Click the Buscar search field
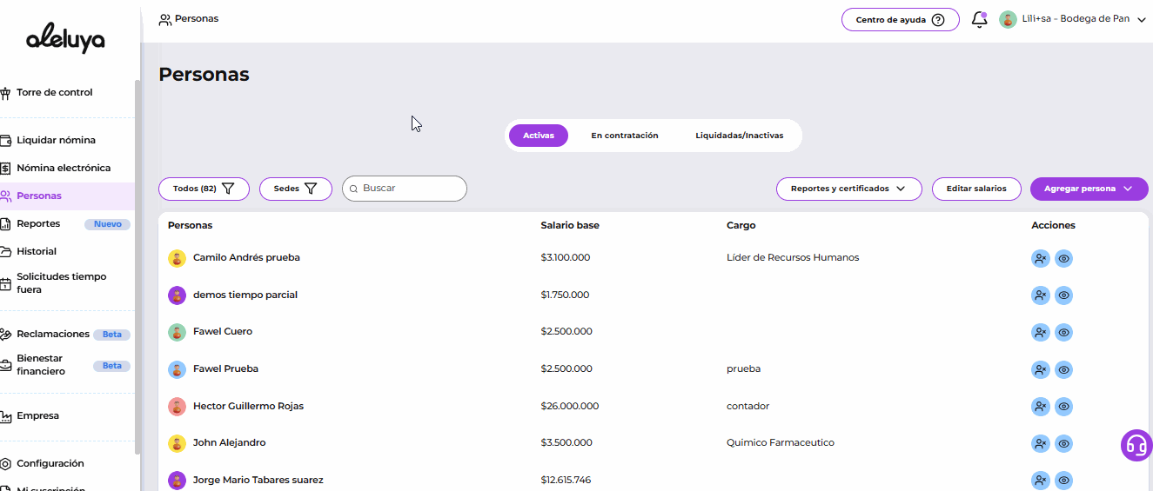The height and width of the screenshot is (491, 1153). click(409, 189)
